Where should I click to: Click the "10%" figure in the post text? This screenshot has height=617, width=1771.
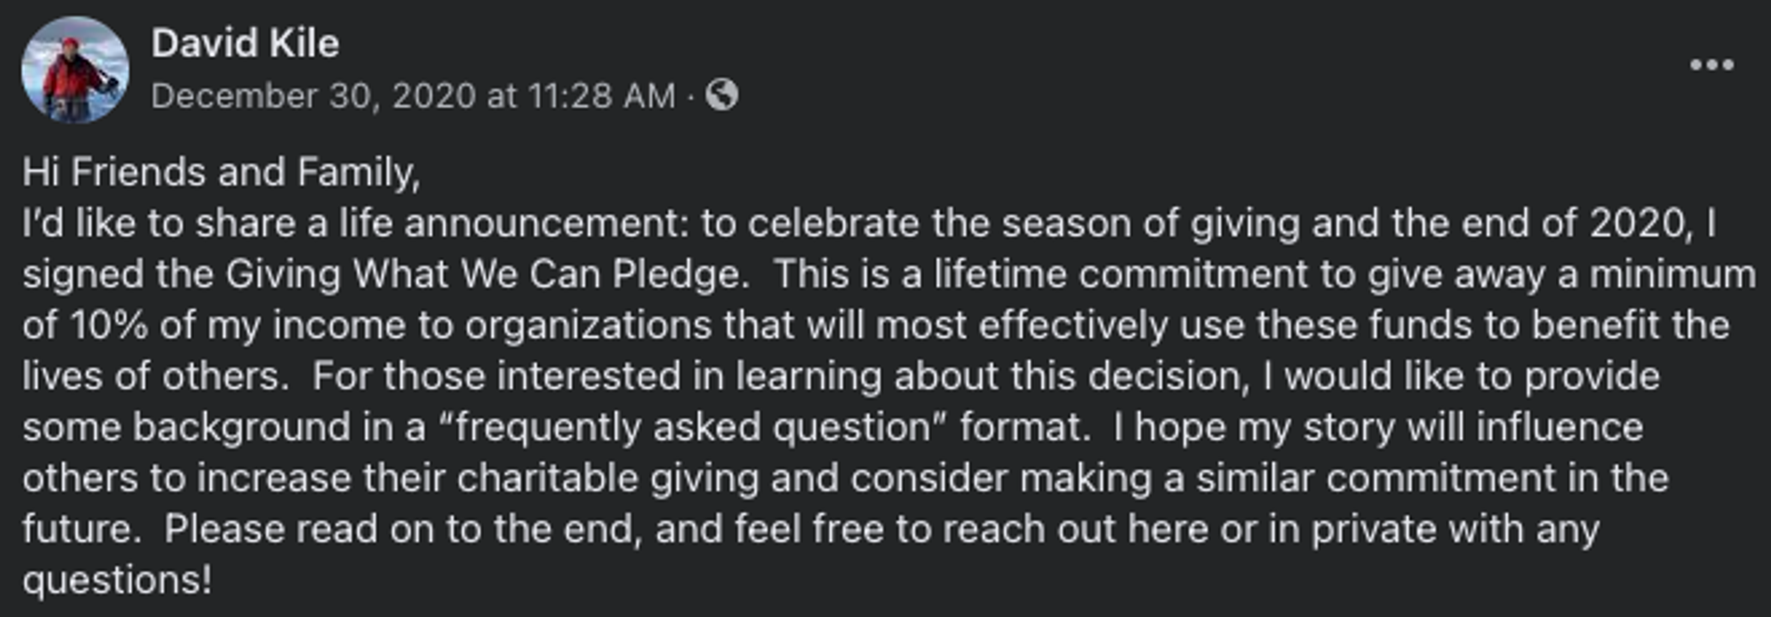(x=109, y=325)
